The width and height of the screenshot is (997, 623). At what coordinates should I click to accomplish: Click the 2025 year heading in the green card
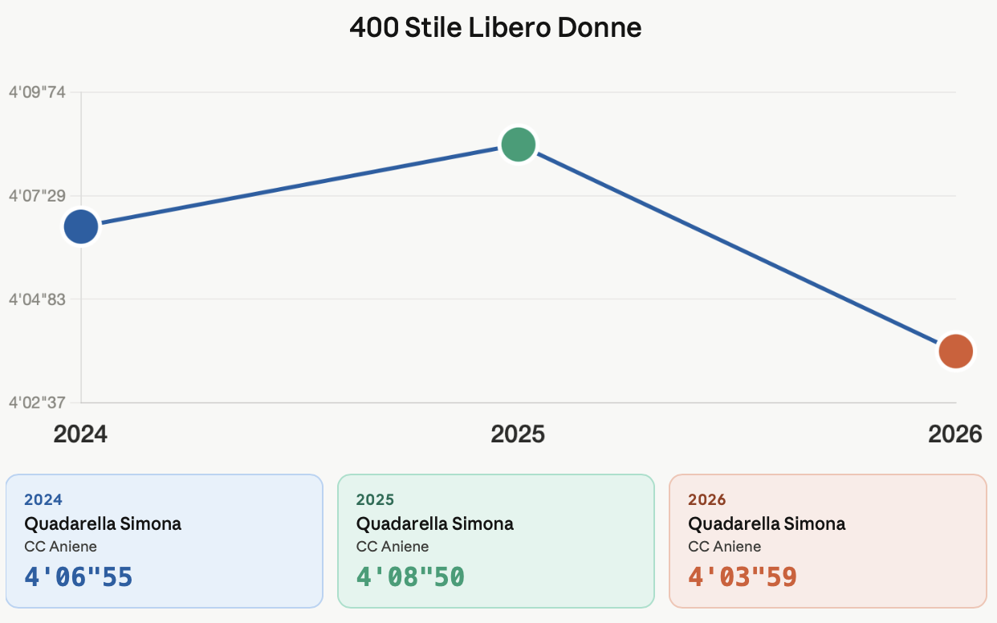click(375, 499)
